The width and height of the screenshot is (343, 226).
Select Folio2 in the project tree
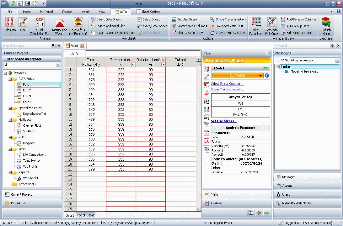click(27, 90)
